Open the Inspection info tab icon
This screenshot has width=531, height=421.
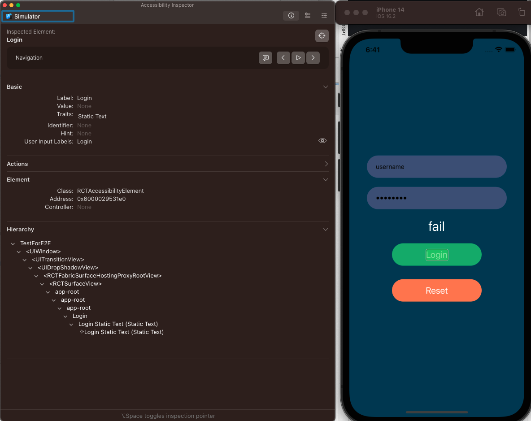(x=291, y=16)
